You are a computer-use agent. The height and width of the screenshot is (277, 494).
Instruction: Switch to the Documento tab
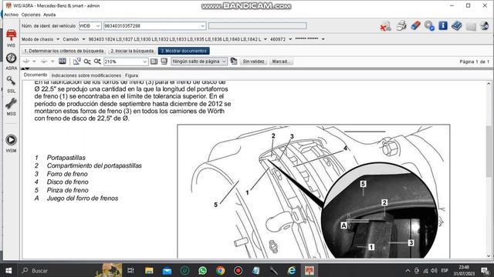tap(36, 75)
